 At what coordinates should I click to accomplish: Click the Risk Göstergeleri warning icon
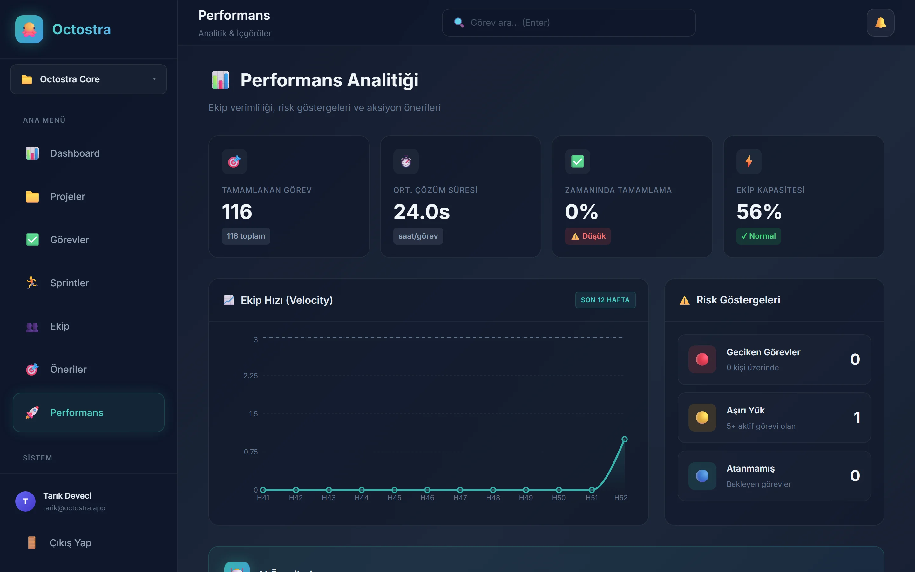(x=684, y=300)
